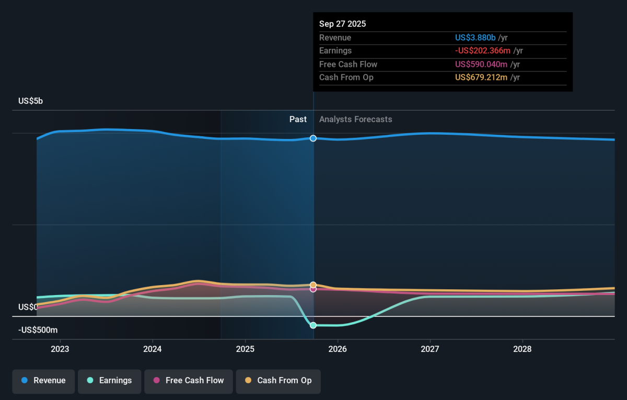
Task: Click the Earnings value US$-202.366m in tooltip
Action: click(x=481, y=51)
